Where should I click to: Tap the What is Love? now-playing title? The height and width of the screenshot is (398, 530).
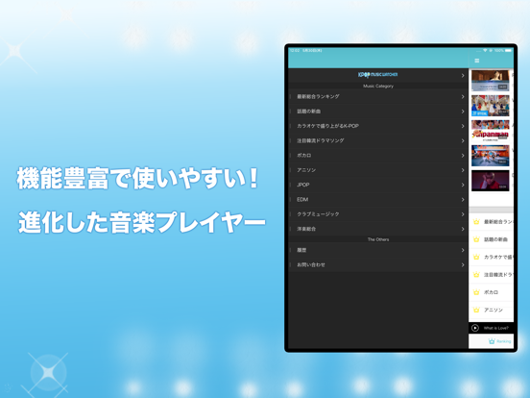coord(495,328)
